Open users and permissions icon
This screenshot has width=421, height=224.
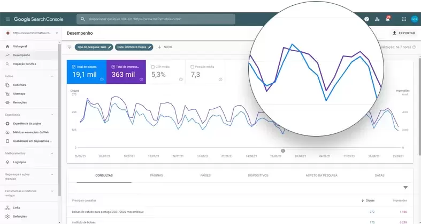point(377,19)
